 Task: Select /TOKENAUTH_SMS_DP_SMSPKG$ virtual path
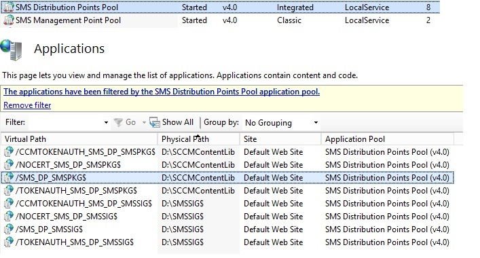(76, 191)
